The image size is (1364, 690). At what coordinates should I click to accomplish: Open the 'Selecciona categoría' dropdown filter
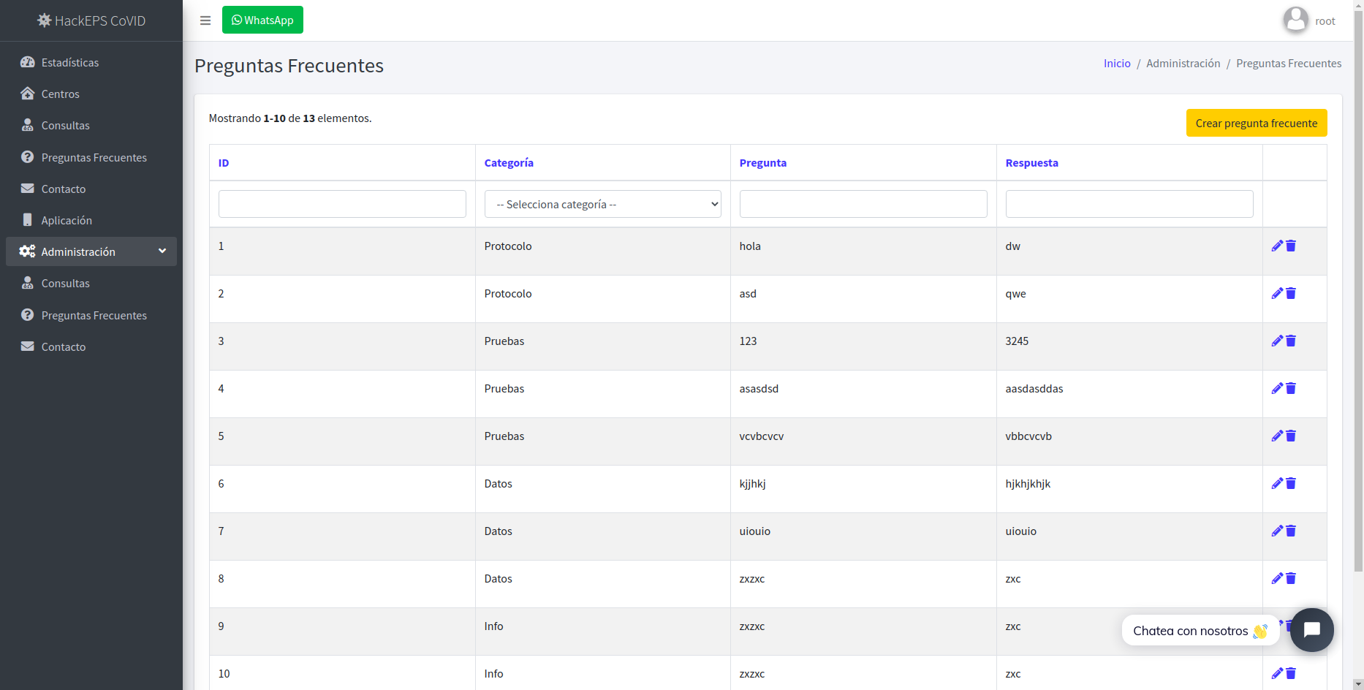pyautogui.click(x=602, y=204)
